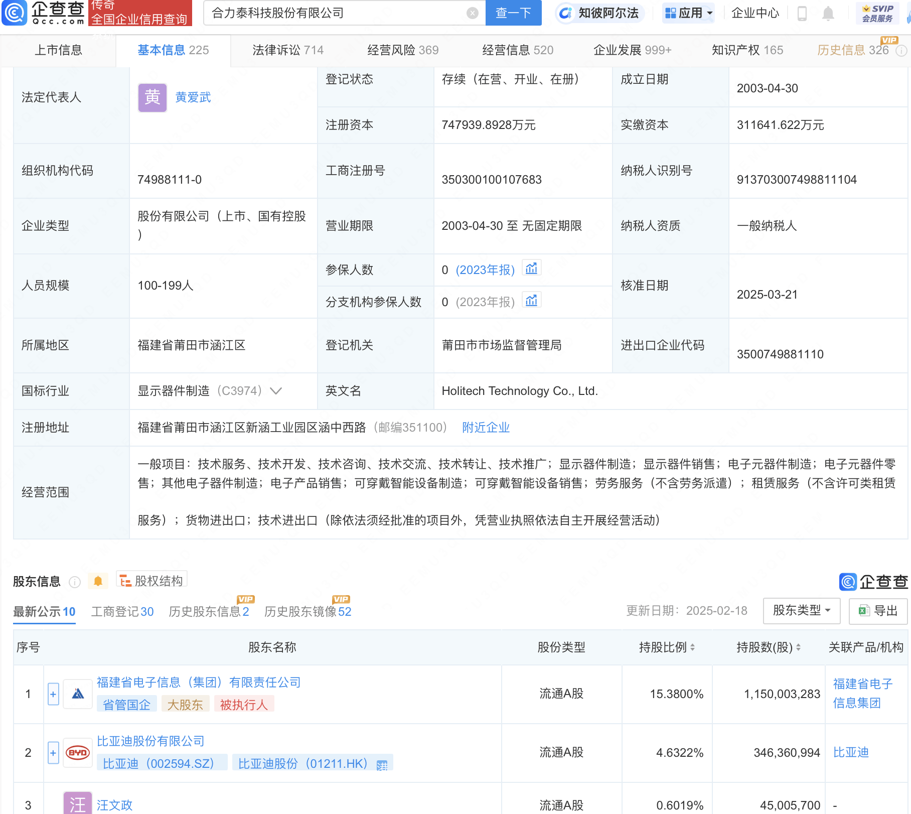This screenshot has height=814, width=911.
Task: Click the 黄 avatar of legal representative
Action: pyautogui.click(x=153, y=97)
